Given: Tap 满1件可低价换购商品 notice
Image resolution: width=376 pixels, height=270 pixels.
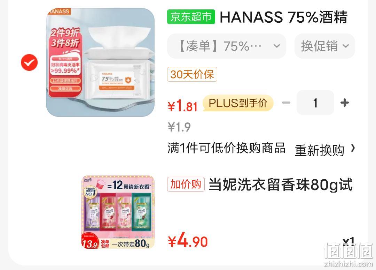Looking at the screenshot, I should coord(226,148).
